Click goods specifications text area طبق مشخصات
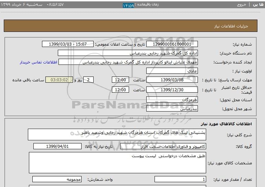Viewport: 265px width, 187px height. click(117, 163)
